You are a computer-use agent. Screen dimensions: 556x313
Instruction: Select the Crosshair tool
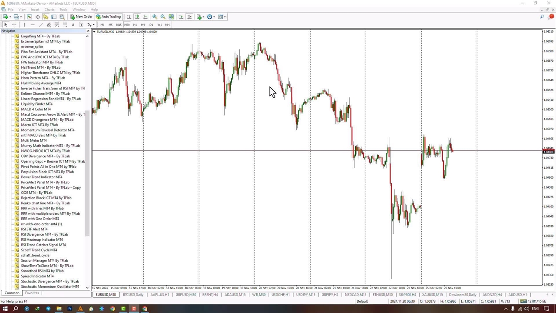point(14,25)
